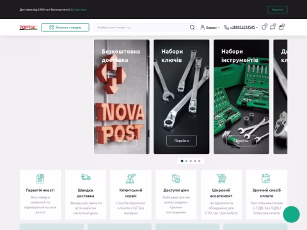Click the Широкий асортимент cart icon

click(221, 178)
